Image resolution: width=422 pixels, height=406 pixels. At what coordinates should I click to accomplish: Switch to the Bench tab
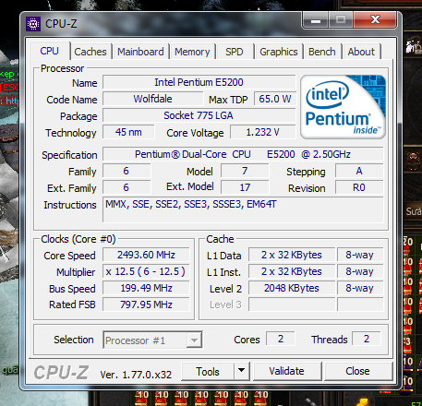tap(322, 52)
